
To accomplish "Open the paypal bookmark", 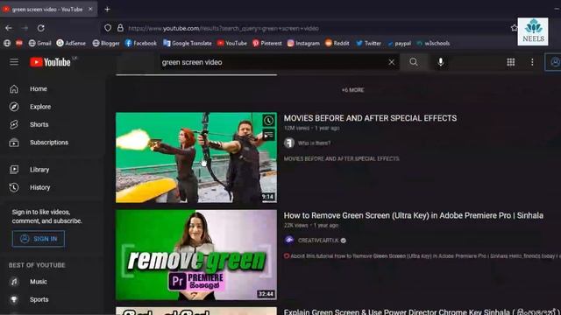I will click(x=400, y=43).
